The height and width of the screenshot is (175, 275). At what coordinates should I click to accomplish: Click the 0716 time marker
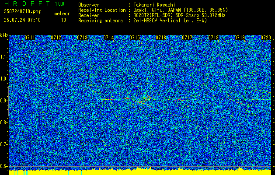click(161, 38)
